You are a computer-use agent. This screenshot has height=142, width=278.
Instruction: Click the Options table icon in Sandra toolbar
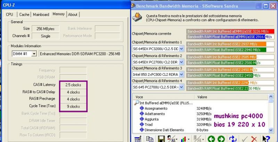pyautogui.click(x=138, y=139)
